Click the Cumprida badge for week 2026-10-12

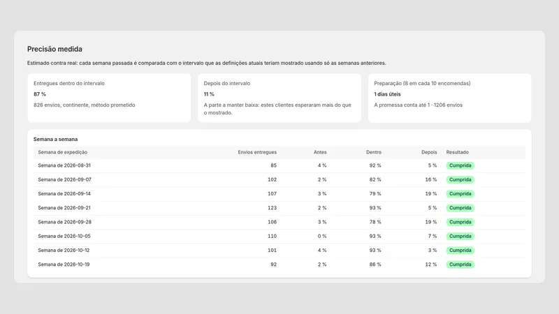click(460, 251)
